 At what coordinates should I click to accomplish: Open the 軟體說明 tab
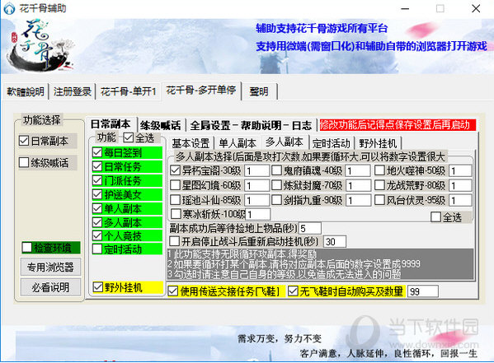26,91
